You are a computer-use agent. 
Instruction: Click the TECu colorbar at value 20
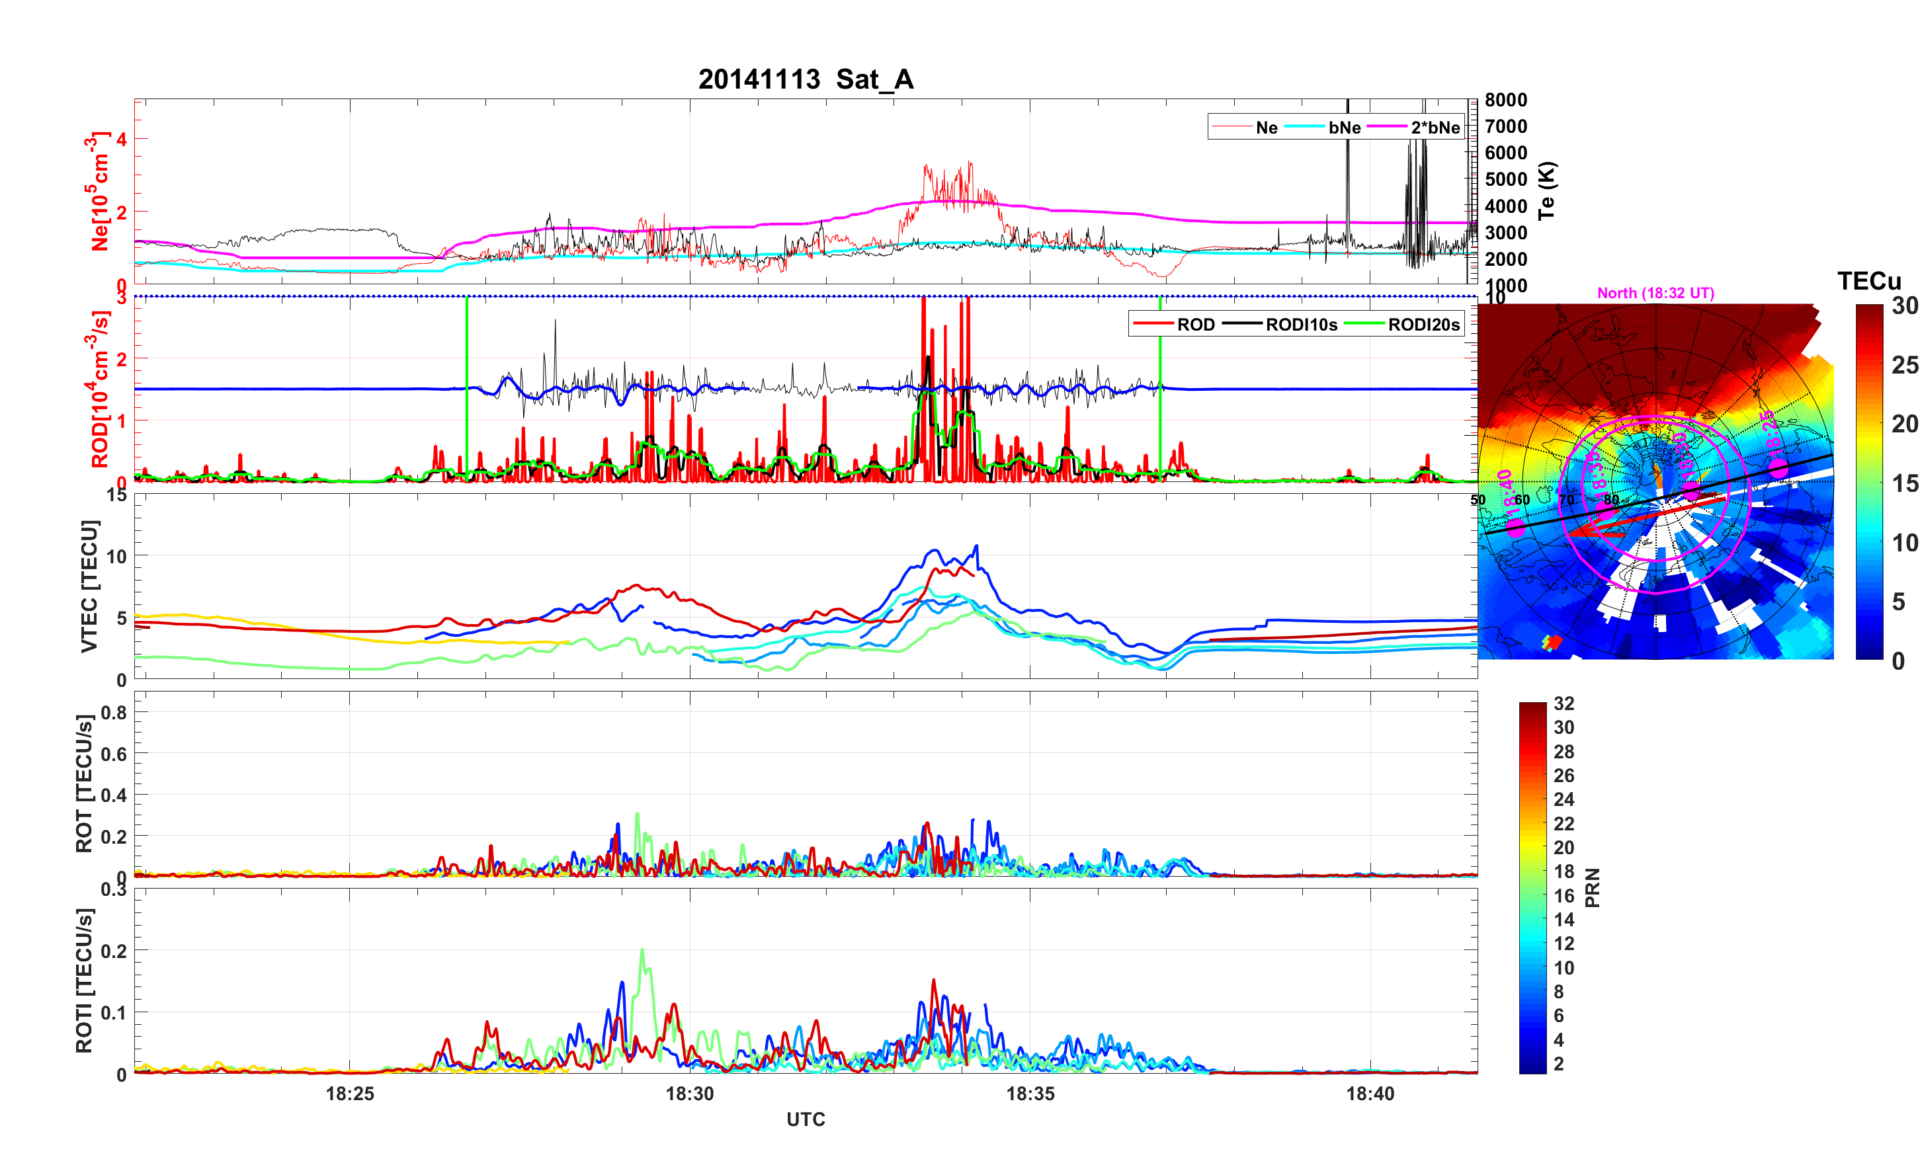1868,424
